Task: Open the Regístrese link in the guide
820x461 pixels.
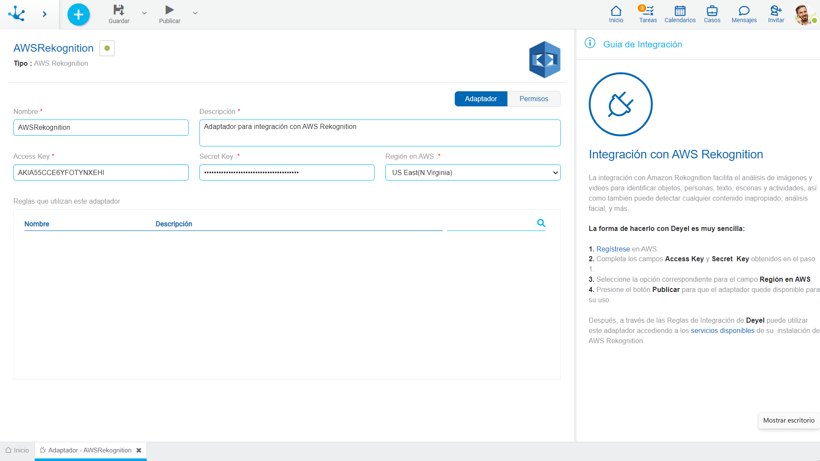Action: coord(613,249)
